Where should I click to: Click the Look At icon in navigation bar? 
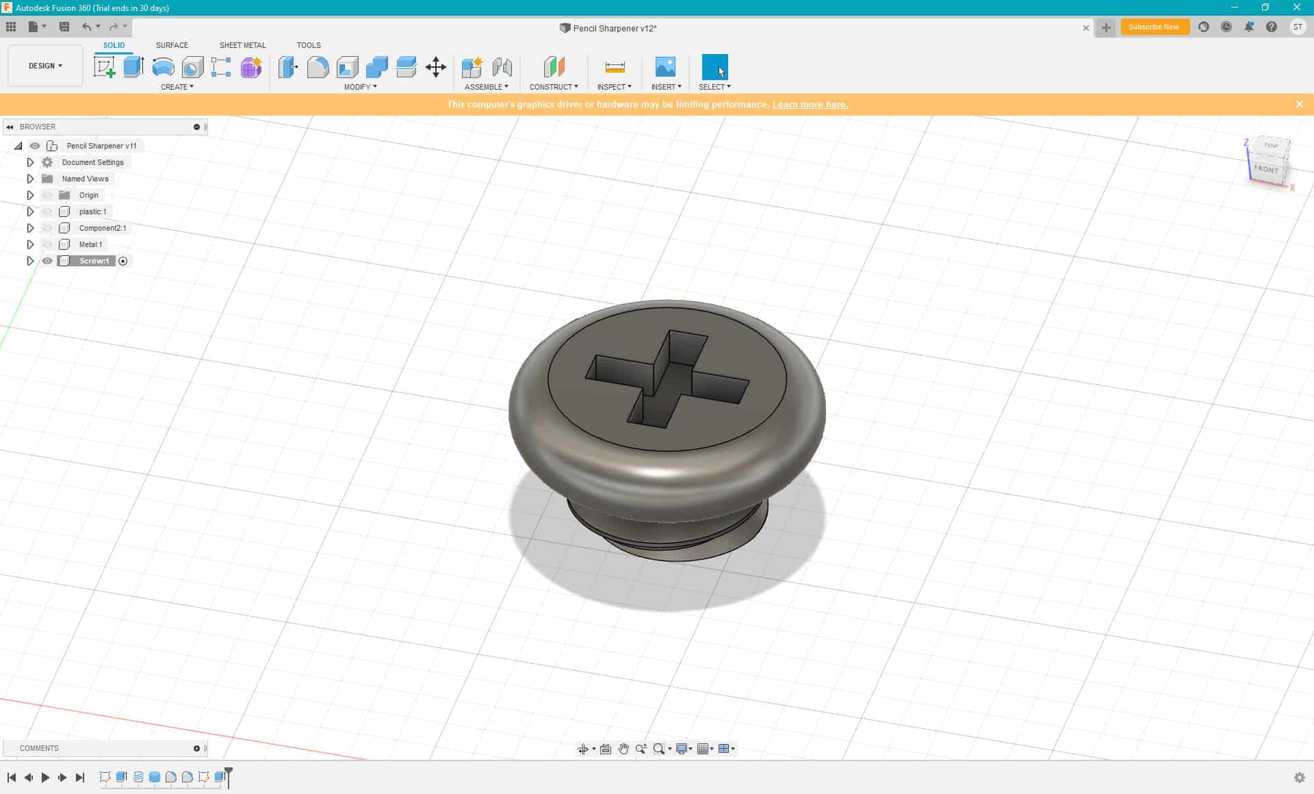pos(606,749)
